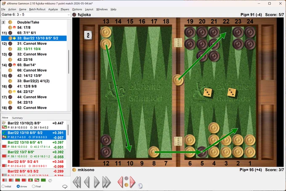
Task: Click the red-green diagonal analysis icon
Action: [x=18, y=180]
